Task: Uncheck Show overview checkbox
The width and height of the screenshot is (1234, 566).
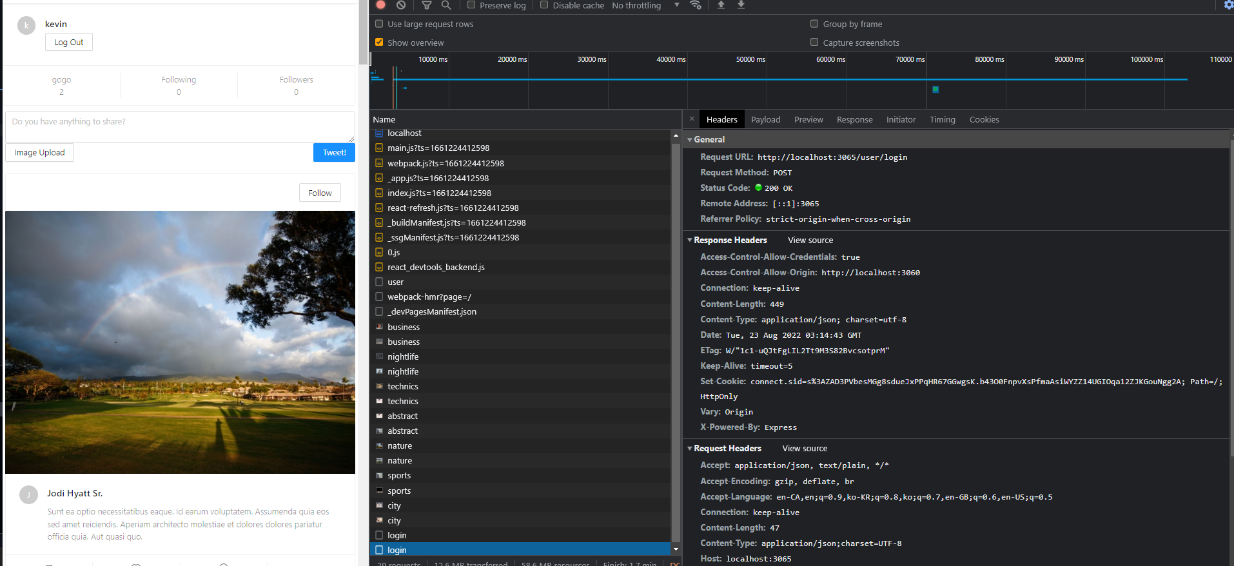Action: 379,43
